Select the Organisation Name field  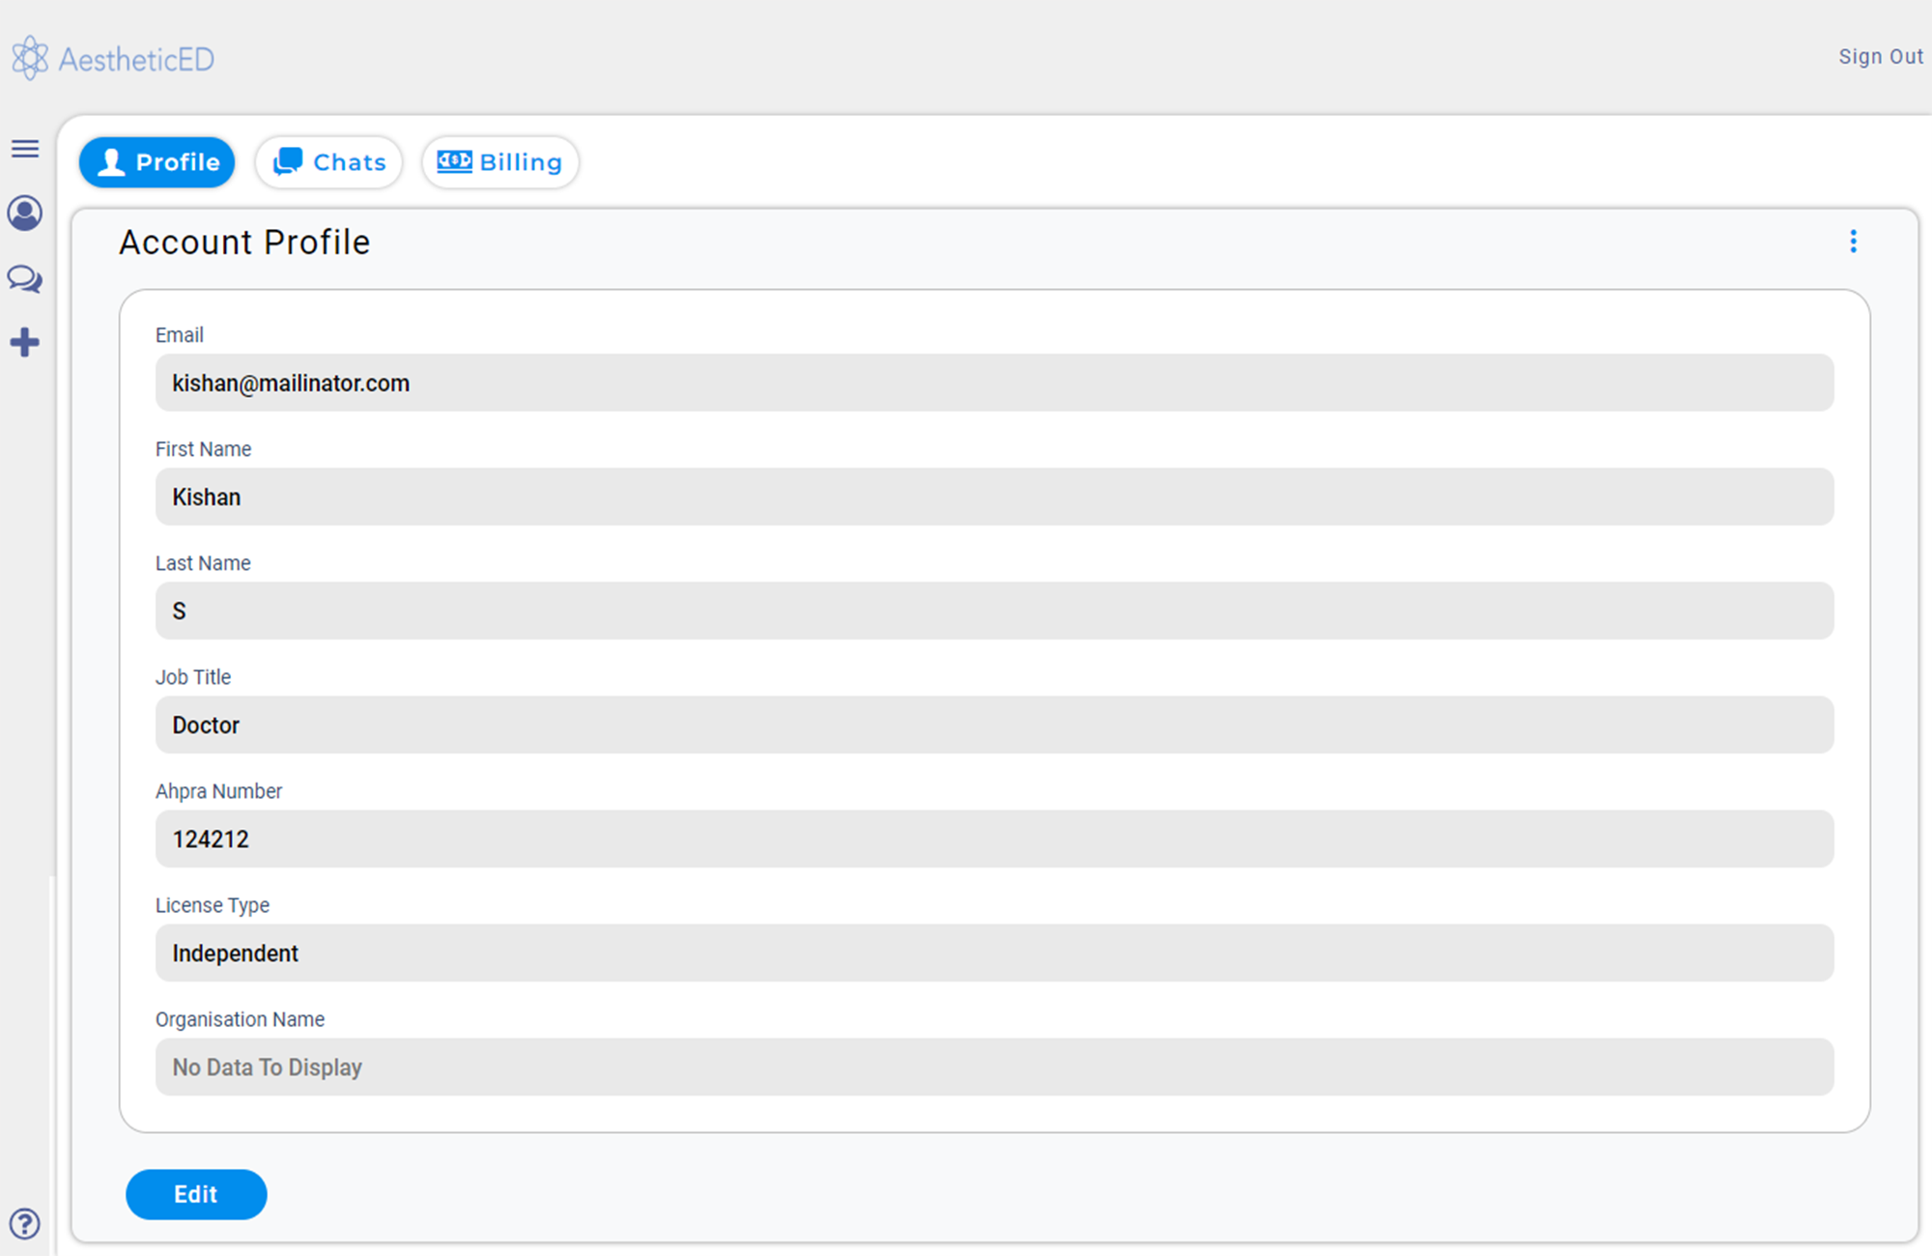point(995,1067)
